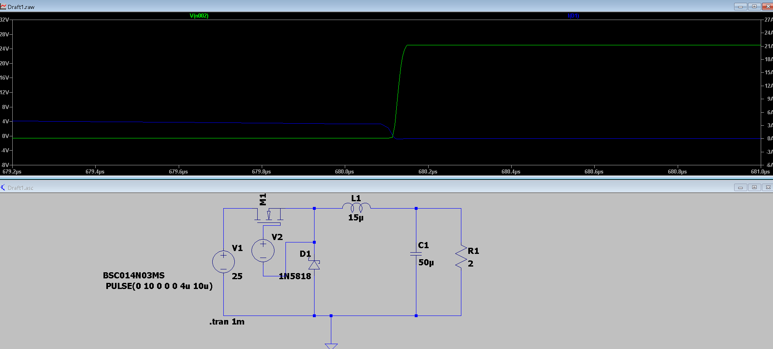Click the 24V voltage axis label
Image resolution: width=773 pixels, height=349 pixels.
(4, 49)
